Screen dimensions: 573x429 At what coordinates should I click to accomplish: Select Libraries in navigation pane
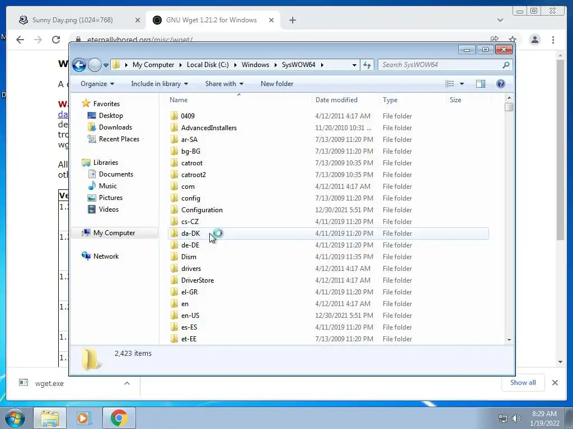105,163
